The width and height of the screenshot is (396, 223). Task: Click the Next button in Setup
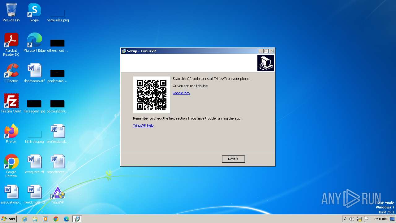(x=234, y=159)
